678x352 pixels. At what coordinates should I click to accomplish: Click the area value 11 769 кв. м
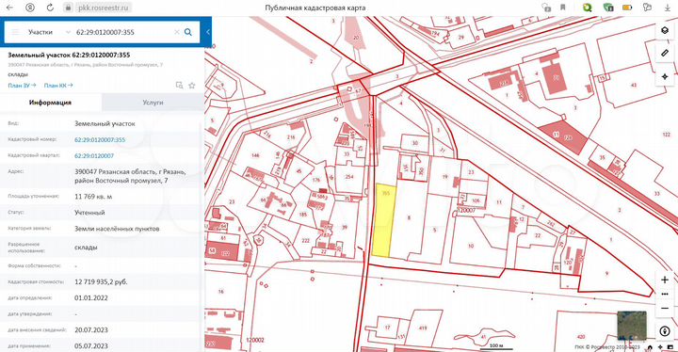pos(93,197)
